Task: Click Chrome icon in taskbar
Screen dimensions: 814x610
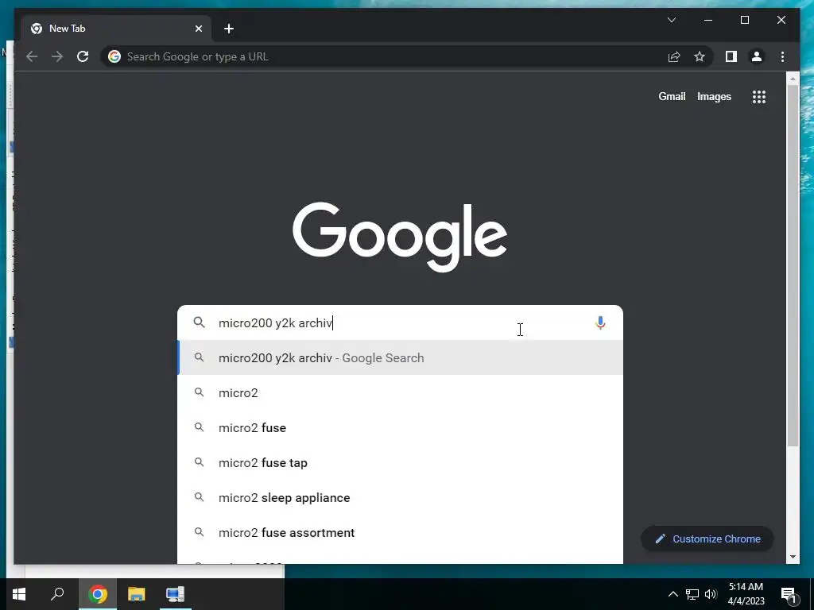Action: (98, 594)
